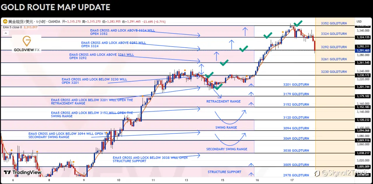Viewport: 373px width, 184px height.
Task: Select the 3094 GOLDTURN label
Action: point(296,128)
